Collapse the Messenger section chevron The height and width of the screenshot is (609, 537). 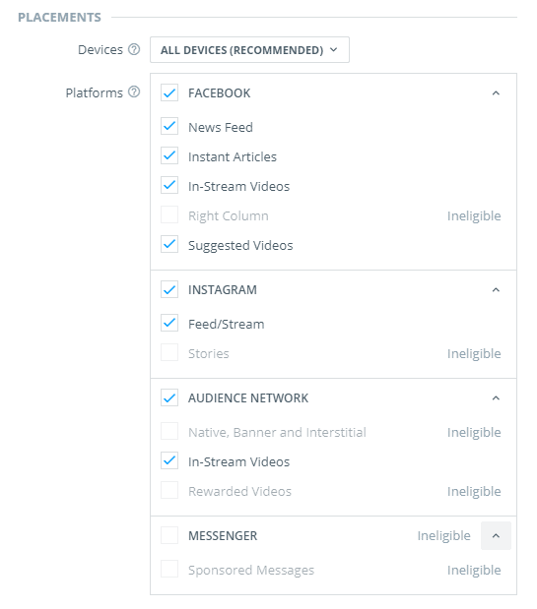tap(496, 535)
